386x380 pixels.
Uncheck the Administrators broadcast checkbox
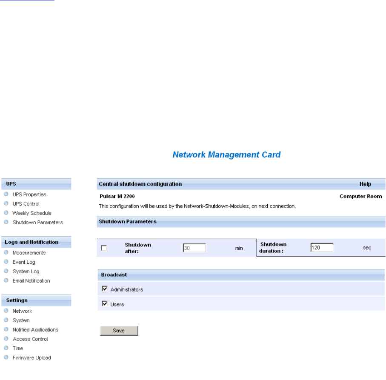coord(105,289)
